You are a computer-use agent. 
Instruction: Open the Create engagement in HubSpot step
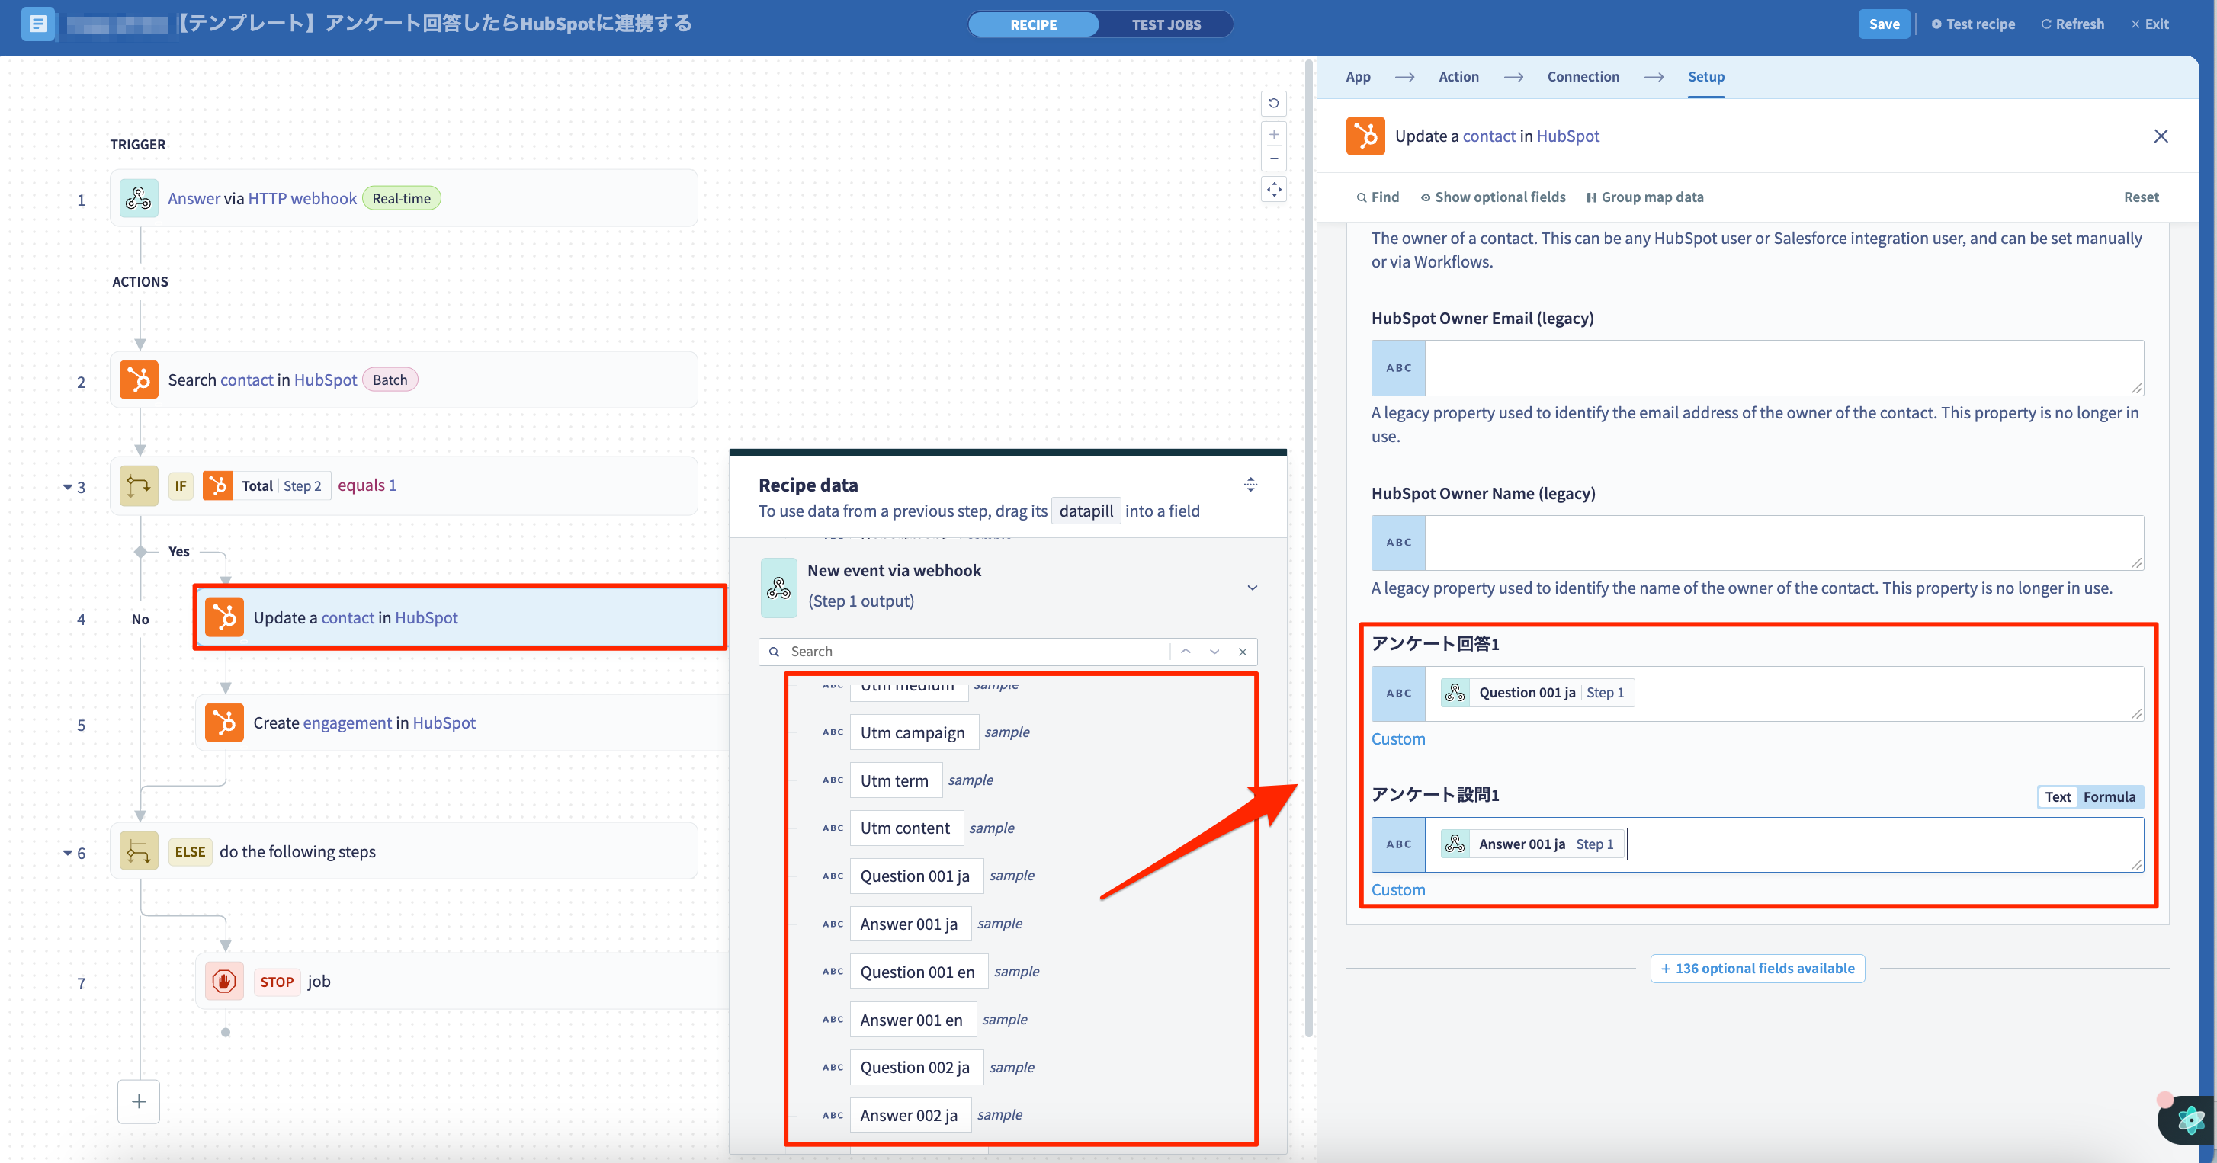[463, 722]
